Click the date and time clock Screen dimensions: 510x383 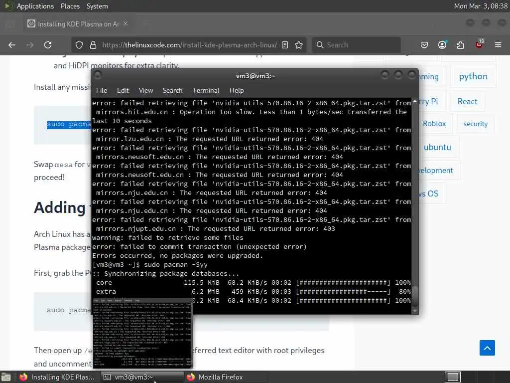(481, 6)
